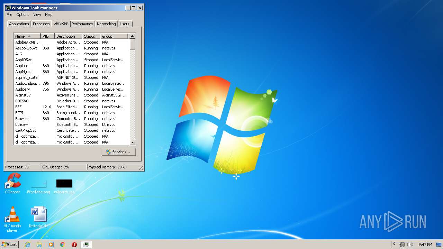443x249 pixels.
Task: Switch to the Performance tab
Action: pyautogui.click(x=82, y=24)
